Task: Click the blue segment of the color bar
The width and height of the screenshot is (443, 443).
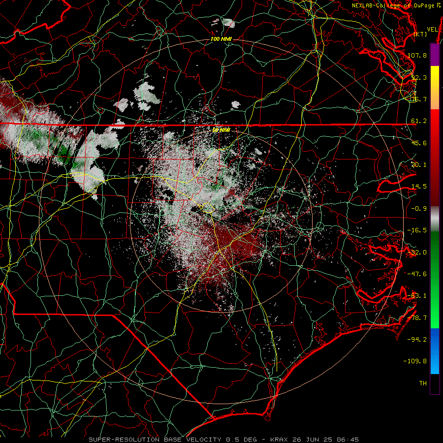Action: [x=435, y=351]
